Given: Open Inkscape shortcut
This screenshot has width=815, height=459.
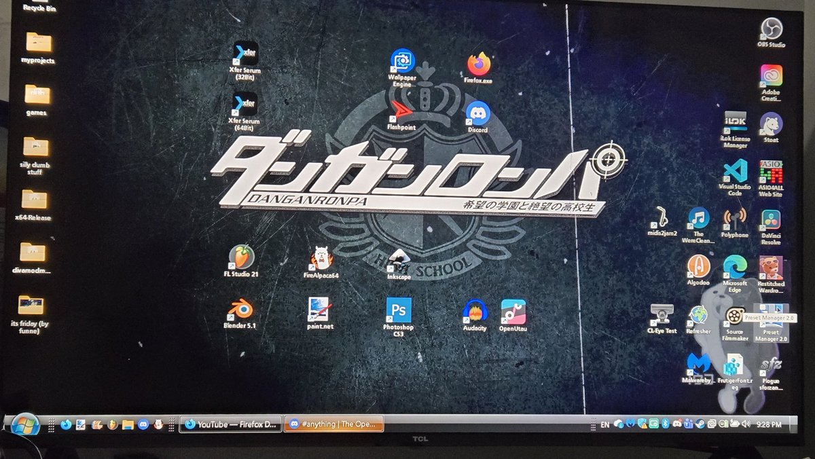Looking at the screenshot, I should click(x=399, y=265).
